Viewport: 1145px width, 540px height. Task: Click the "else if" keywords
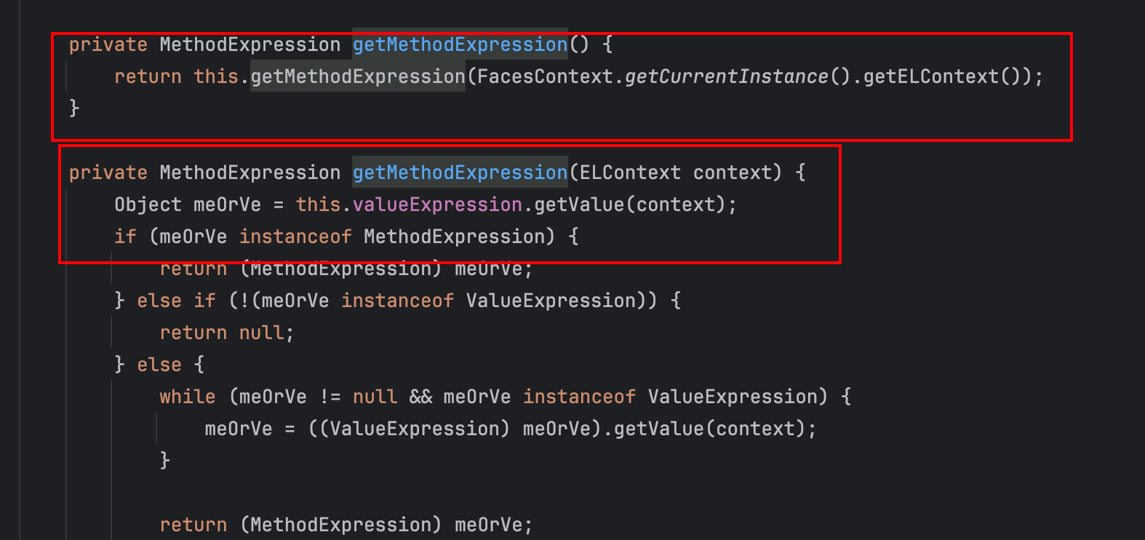176,301
